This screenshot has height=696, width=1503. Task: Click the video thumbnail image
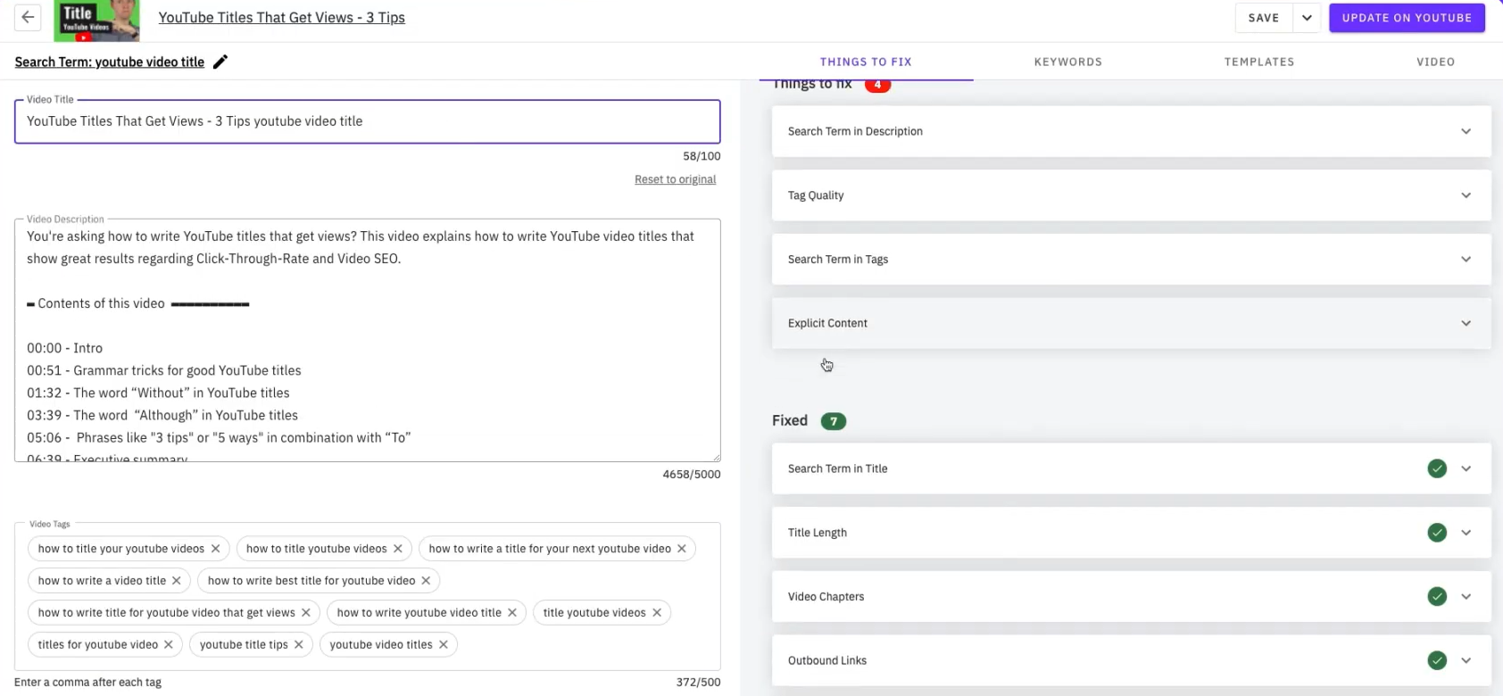tap(96, 21)
